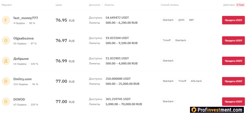Click the DOVOD avatar icon
Image resolution: width=247 pixels, height=116 pixels.
coord(6,102)
